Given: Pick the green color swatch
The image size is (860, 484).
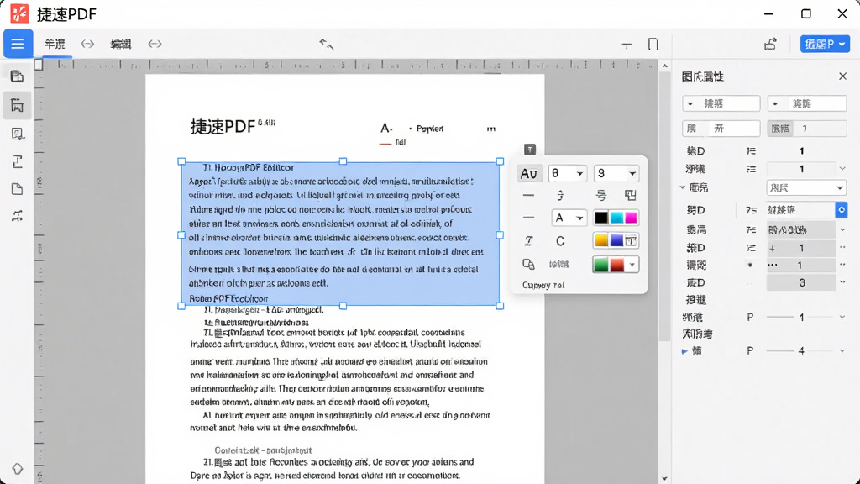Looking at the screenshot, I should point(601,265).
